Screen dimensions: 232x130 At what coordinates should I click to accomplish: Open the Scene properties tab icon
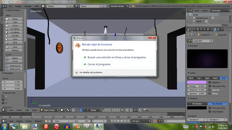[x=201, y=30]
